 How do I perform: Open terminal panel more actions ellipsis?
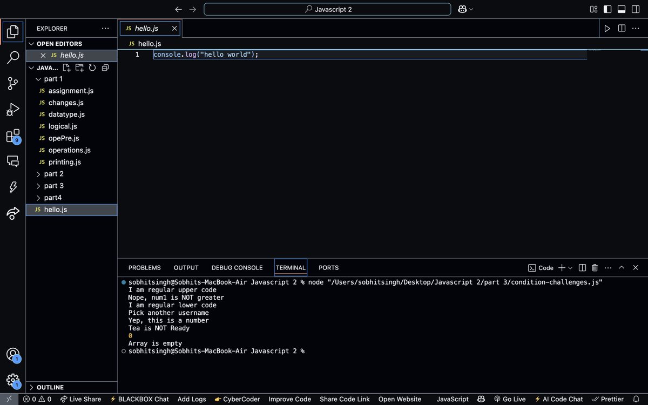point(608,267)
